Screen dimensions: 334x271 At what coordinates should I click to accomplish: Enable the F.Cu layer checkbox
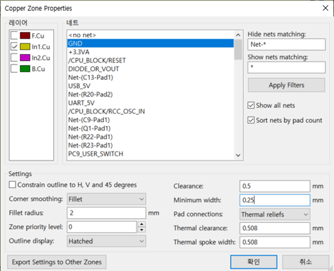(14, 36)
